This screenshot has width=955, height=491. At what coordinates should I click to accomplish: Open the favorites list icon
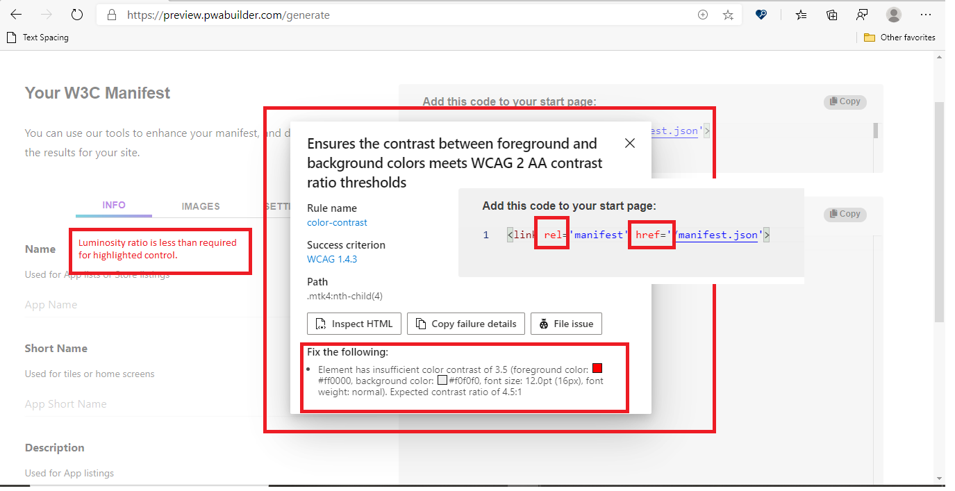point(801,14)
